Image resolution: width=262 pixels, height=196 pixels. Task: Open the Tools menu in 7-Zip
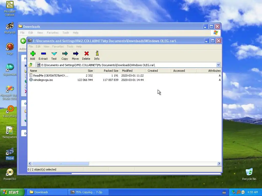tap(70, 46)
